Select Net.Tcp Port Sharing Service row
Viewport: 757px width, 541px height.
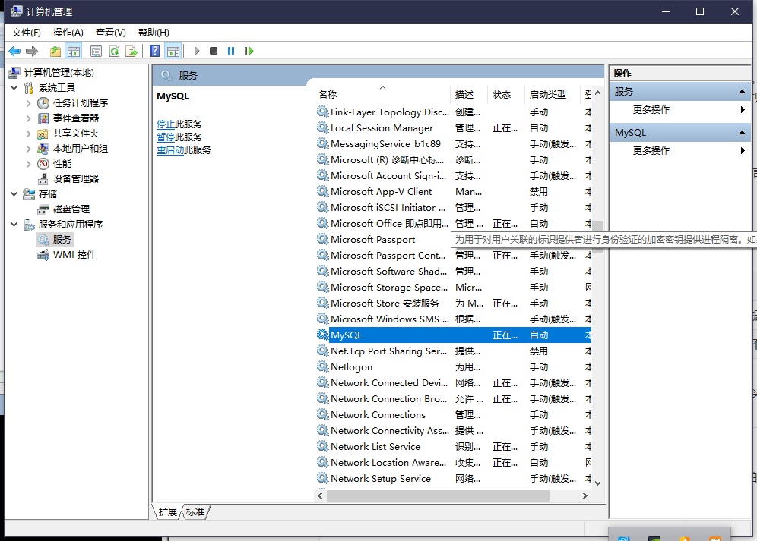click(x=454, y=351)
